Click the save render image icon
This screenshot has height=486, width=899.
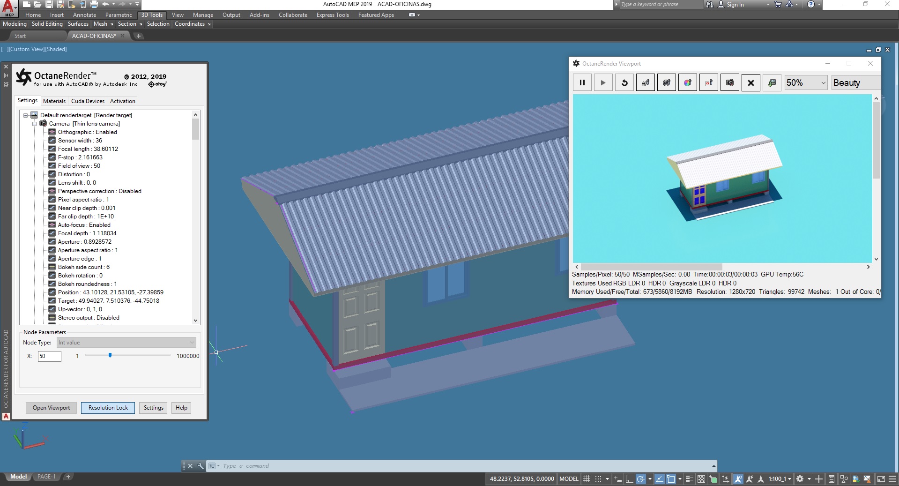click(772, 83)
